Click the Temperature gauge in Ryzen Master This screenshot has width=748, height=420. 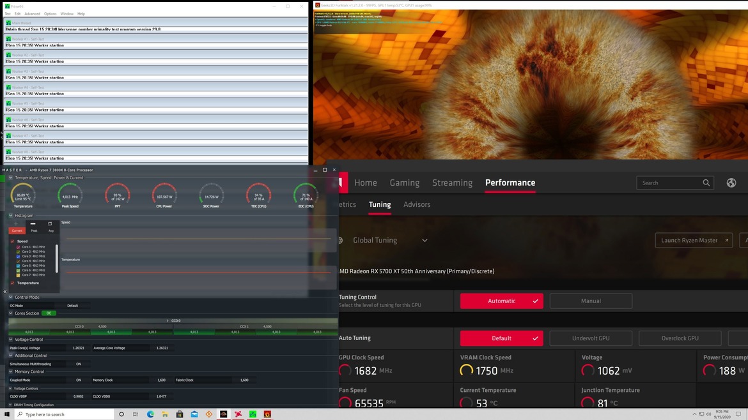[23, 195]
